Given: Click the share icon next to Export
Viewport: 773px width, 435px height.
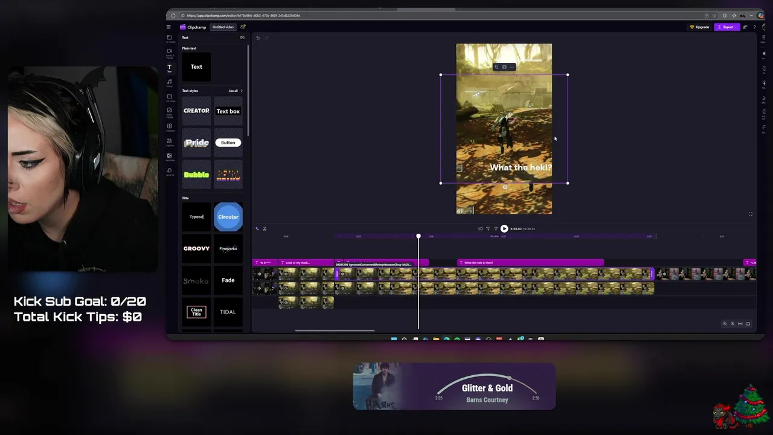Looking at the screenshot, I should coord(745,27).
